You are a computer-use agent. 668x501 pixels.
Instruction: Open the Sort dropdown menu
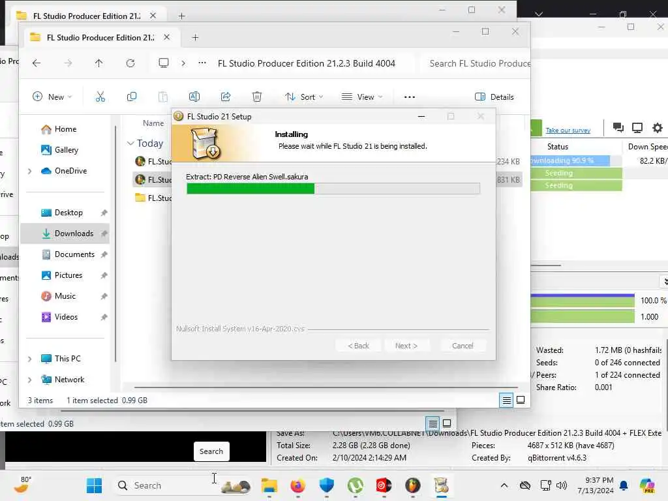coord(304,97)
